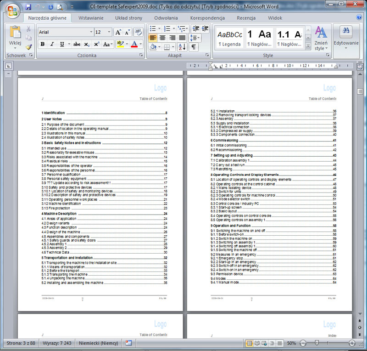Screen dimensions: 367x351
Task: Toggle bold formatting
Action: [43, 45]
